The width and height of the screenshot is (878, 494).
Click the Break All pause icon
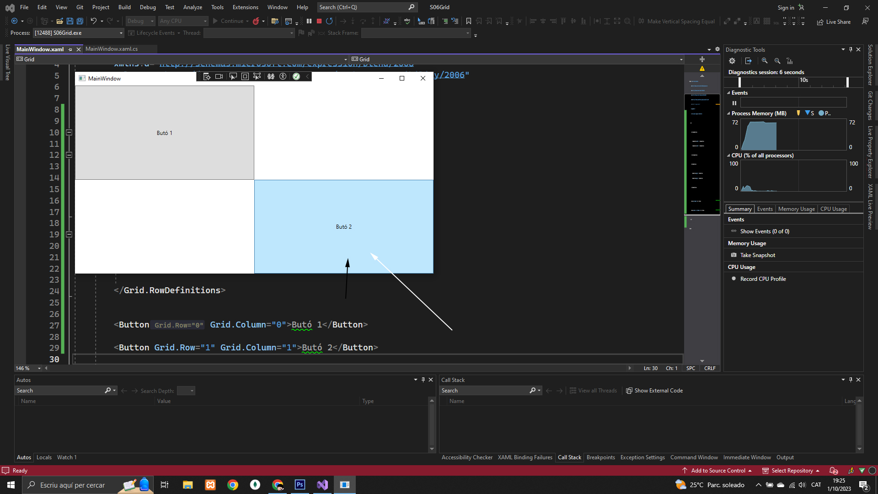coord(309,21)
